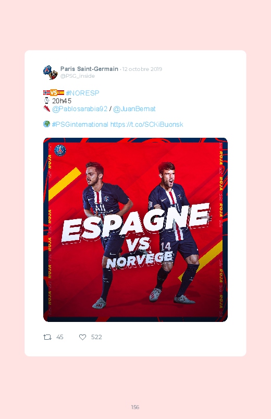
Task: Click the heart like icon
Action: pos(82,337)
